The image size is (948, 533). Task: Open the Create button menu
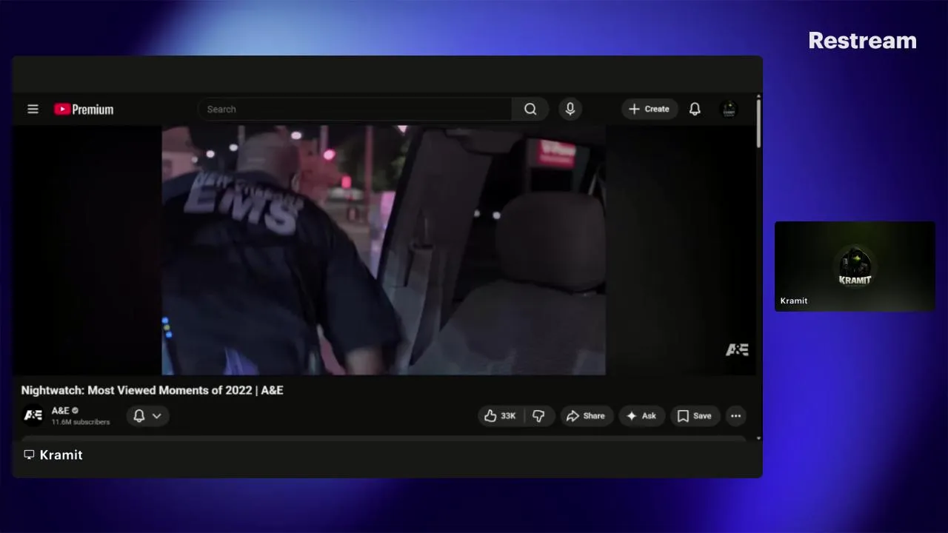pyautogui.click(x=649, y=109)
